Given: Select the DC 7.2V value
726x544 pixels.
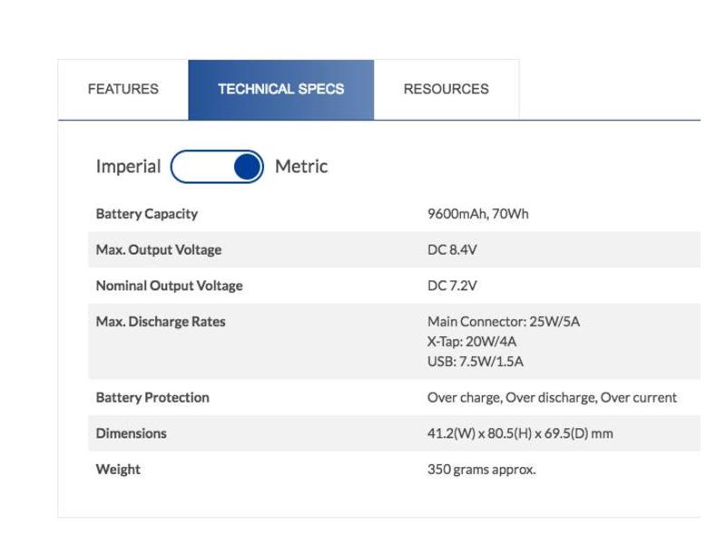Looking at the screenshot, I should click(452, 286).
